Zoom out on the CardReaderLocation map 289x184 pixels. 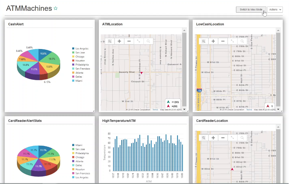[223, 138]
